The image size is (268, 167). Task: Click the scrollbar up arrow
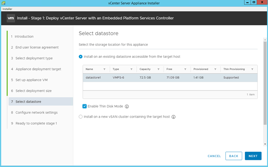click(x=265, y=40)
